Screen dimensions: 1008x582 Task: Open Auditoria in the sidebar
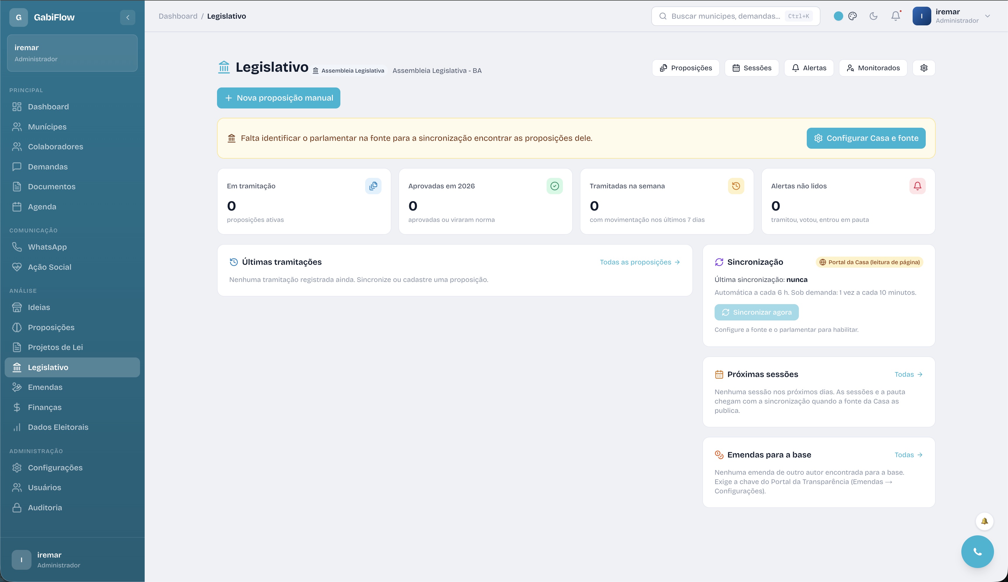click(72, 508)
